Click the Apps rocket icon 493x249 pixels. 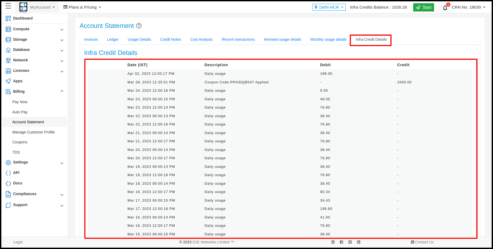8,81
